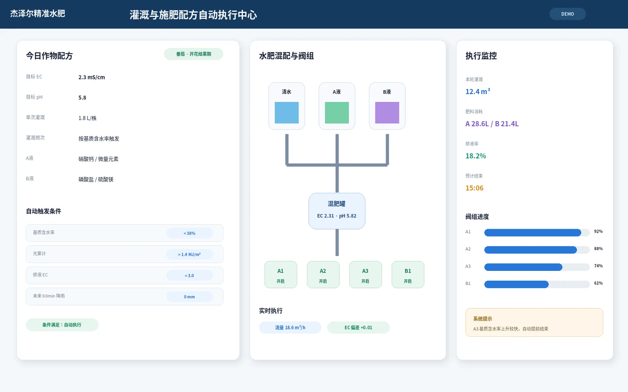Toggle valve B1 开启
This screenshot has height=392, width=628.
[408, 275]
